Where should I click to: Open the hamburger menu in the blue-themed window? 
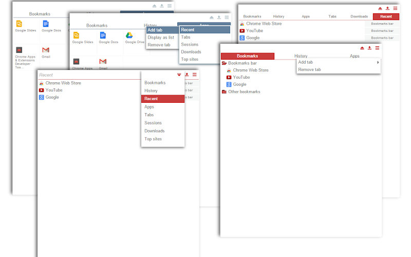pos(227,17)
